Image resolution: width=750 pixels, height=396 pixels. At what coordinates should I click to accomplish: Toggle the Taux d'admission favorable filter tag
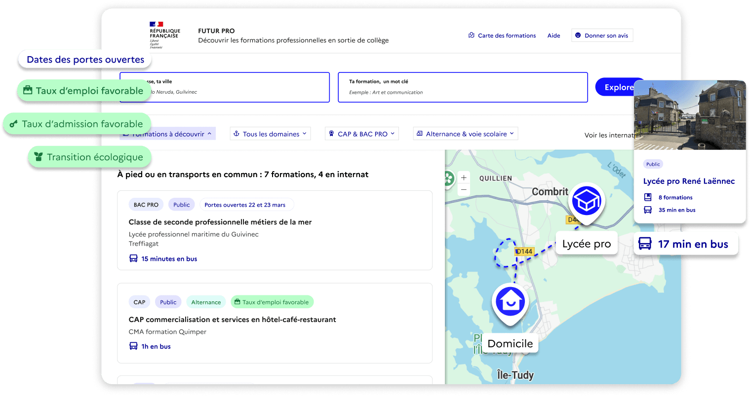pyautogui.click(x=77, y=124)
